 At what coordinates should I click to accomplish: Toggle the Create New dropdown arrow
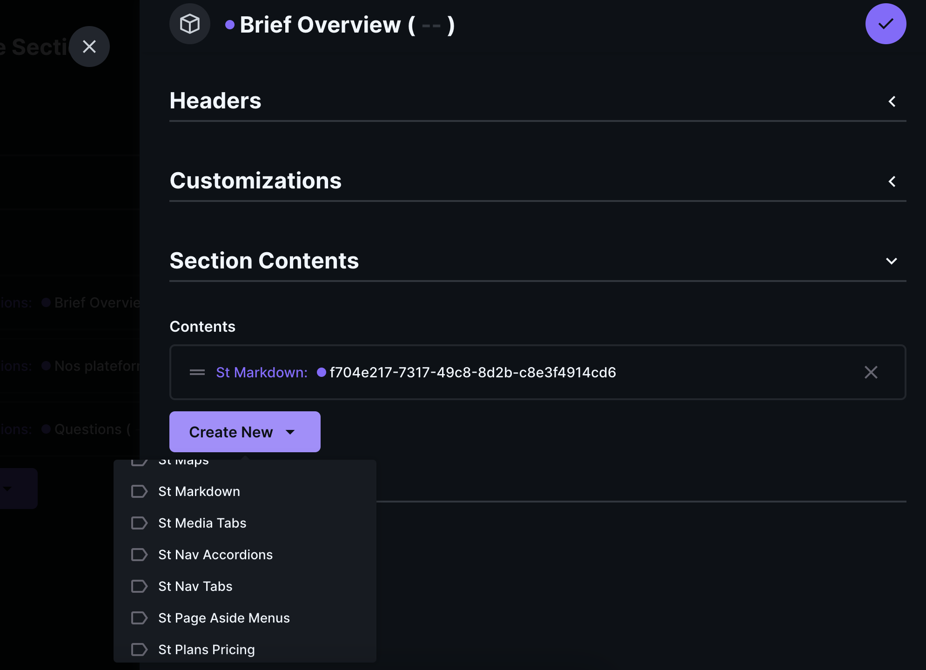click(290, 431)
